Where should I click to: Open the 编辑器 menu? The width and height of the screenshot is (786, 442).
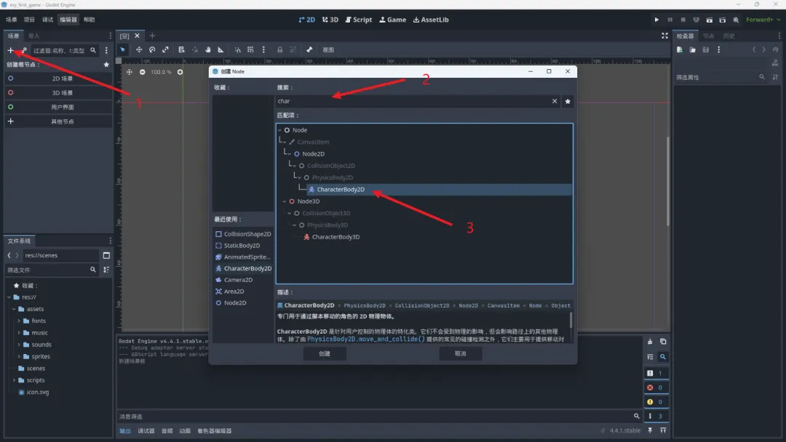pyautogui.click(x=68, y=20)
